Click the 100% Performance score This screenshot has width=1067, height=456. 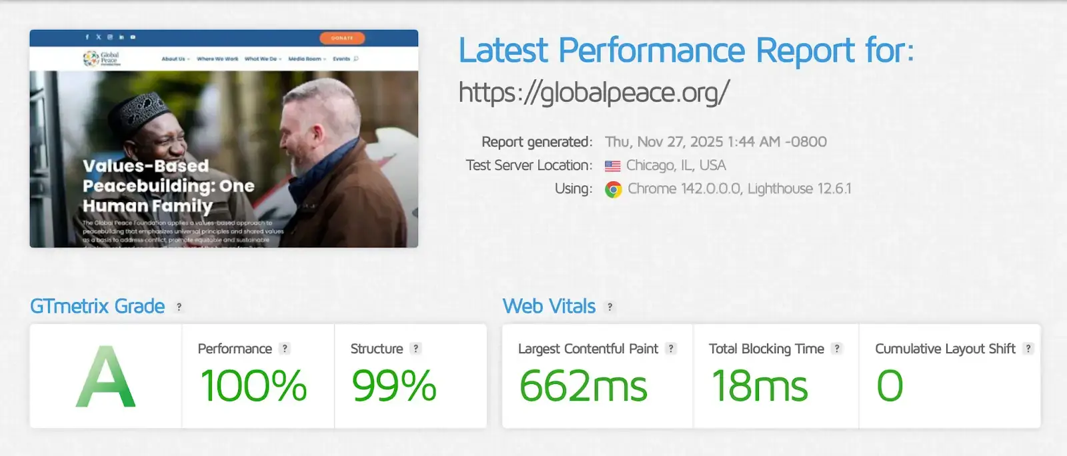(x=253, y=386)
